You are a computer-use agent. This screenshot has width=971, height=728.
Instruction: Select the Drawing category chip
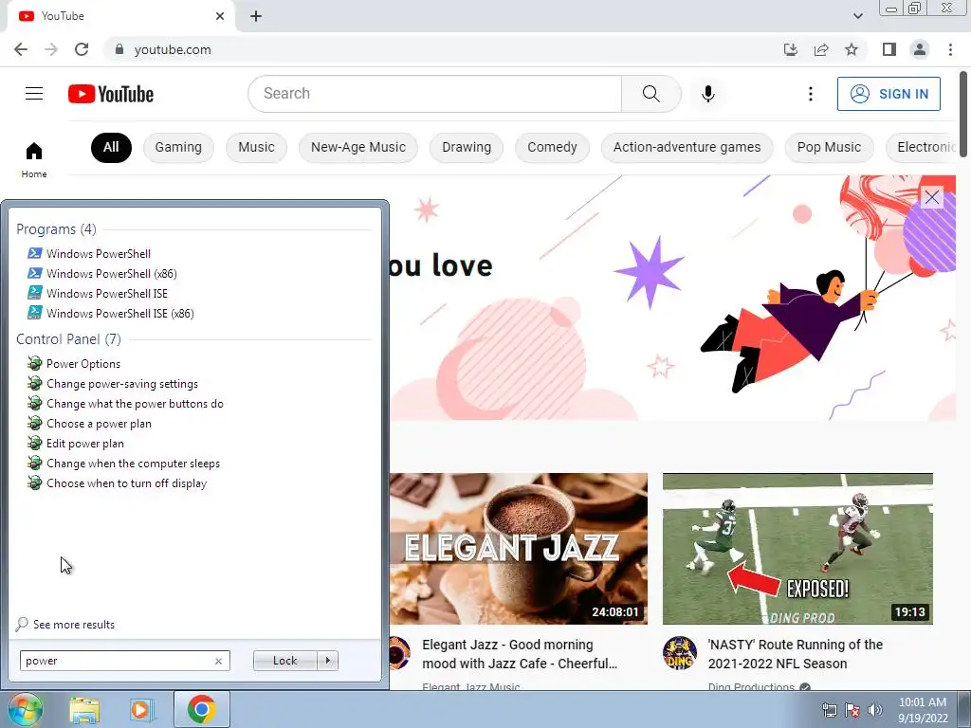coord(467,147)
